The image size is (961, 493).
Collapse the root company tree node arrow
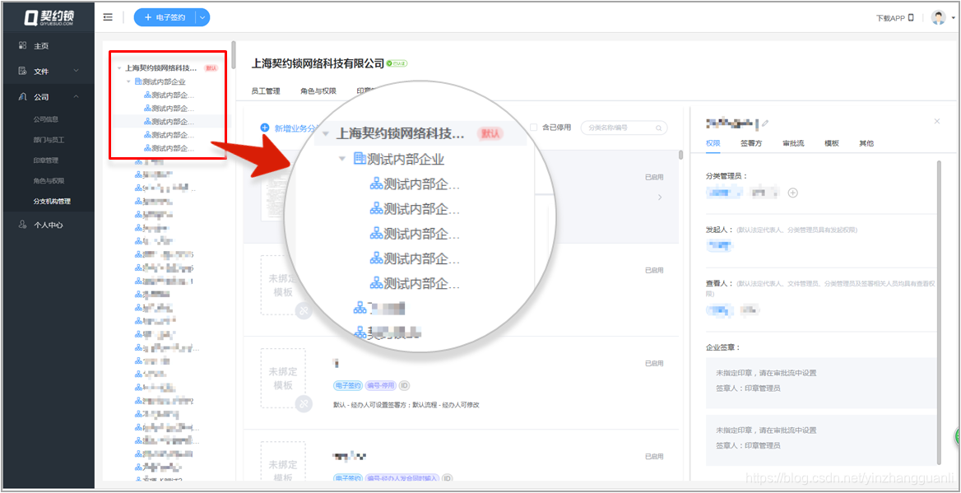119,68
